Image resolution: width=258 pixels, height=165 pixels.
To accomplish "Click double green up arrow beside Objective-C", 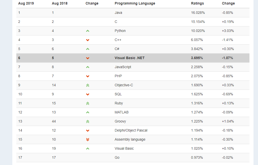I will [x=88, y=85].
